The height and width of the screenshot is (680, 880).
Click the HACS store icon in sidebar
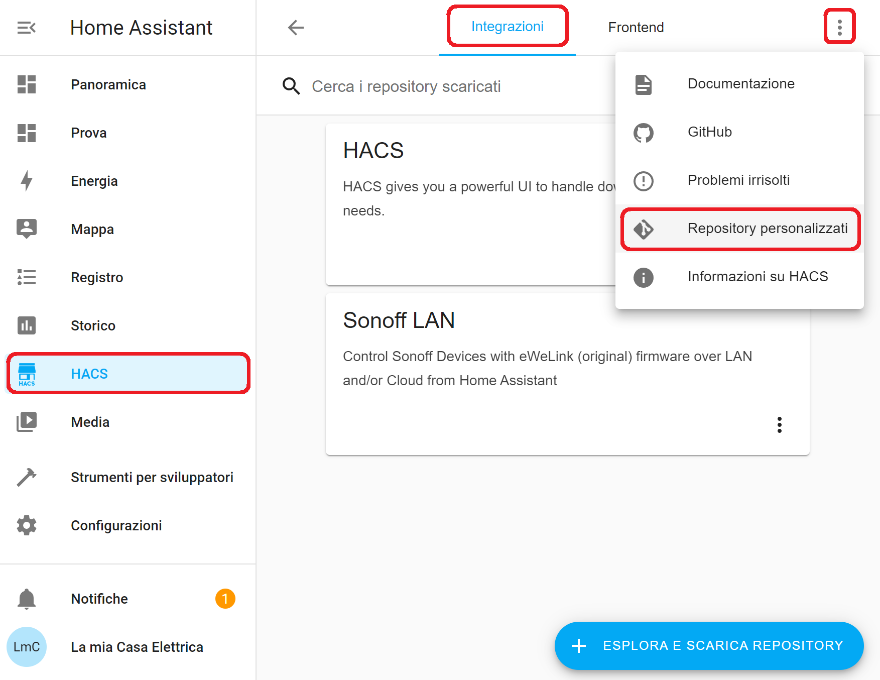27,374
